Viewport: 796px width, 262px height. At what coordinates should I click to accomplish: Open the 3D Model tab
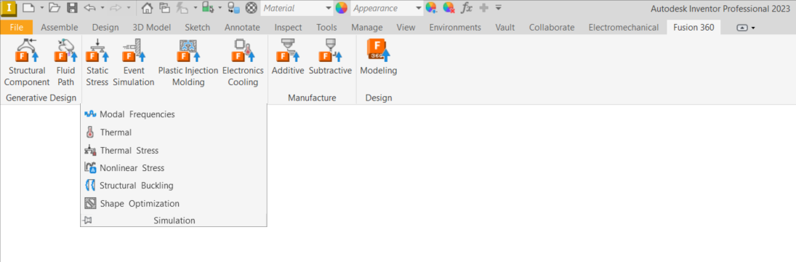[152, 28]
